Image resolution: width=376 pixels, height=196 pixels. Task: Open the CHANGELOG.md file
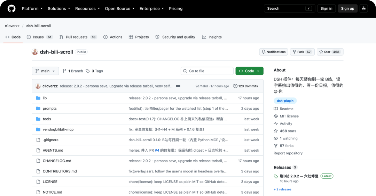point(57,161)
